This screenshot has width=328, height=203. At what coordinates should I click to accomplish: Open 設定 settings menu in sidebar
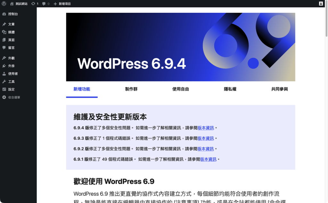click(x=11, y=90)
